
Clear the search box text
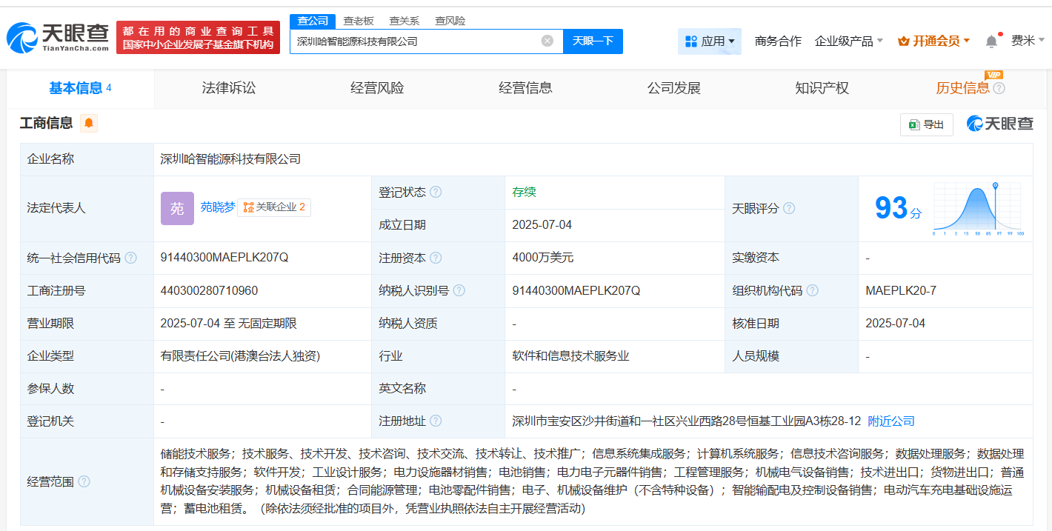[x=547, y=41]
